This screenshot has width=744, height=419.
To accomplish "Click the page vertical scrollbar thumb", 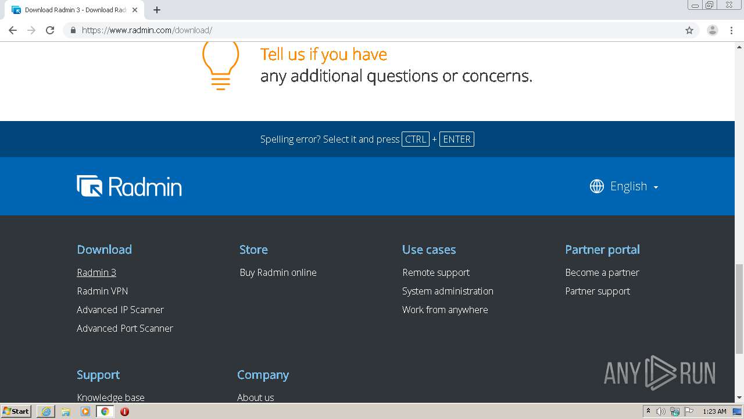I will (739, 308).
